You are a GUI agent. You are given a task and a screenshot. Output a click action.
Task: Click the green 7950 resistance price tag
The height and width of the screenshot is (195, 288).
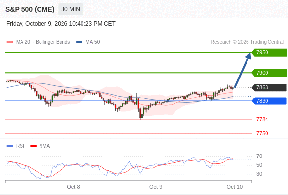click(269, 53)
